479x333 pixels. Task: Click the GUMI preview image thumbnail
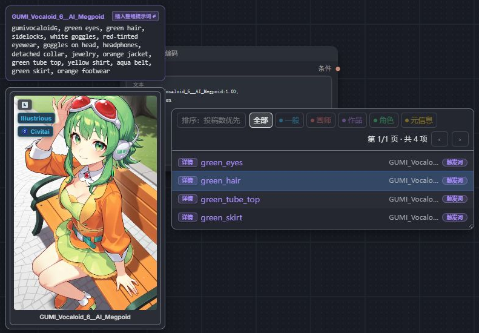tap(85, 203)
